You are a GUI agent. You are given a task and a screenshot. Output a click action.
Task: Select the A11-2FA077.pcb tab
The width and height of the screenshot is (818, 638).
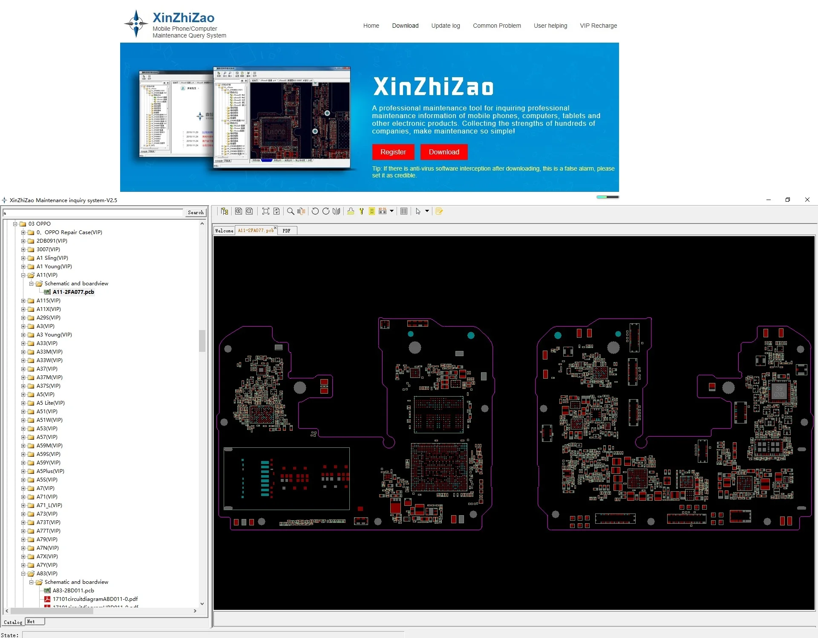(x=256, y=230)
